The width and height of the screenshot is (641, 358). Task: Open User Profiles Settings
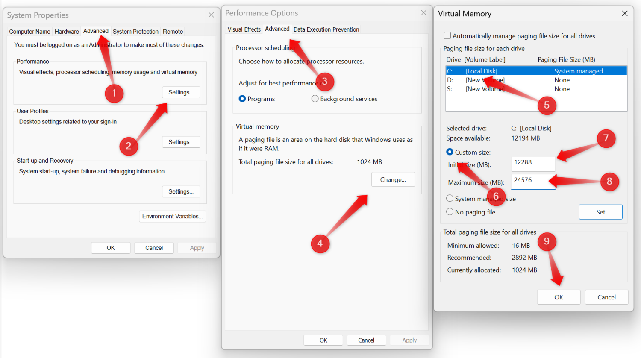click(x=181, y=142)
